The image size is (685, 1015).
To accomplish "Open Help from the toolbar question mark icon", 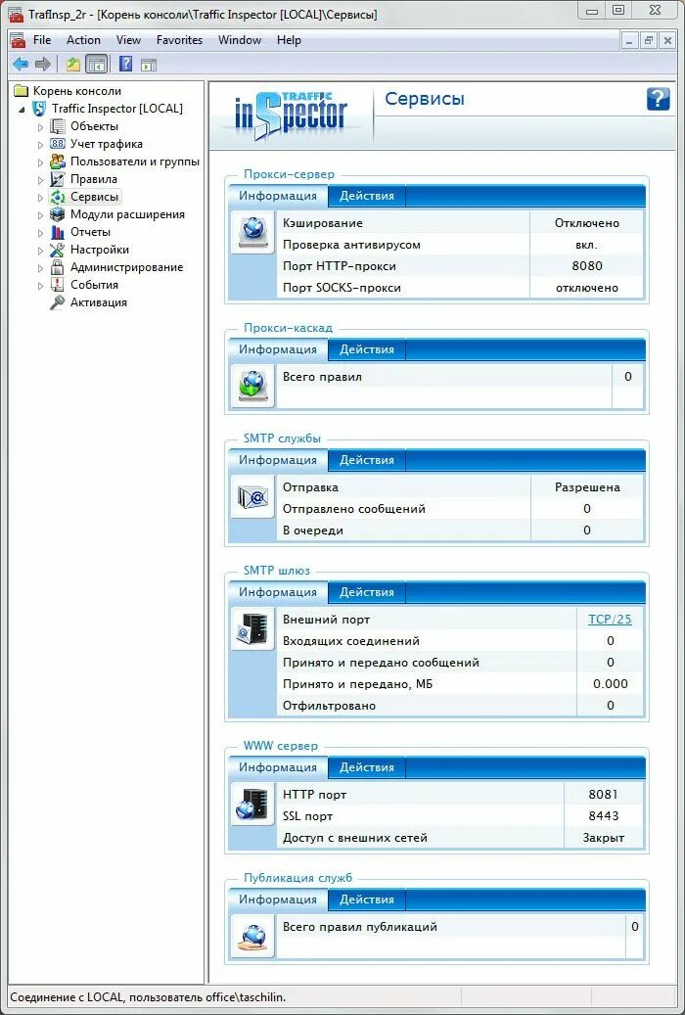I will coord(126,64).
